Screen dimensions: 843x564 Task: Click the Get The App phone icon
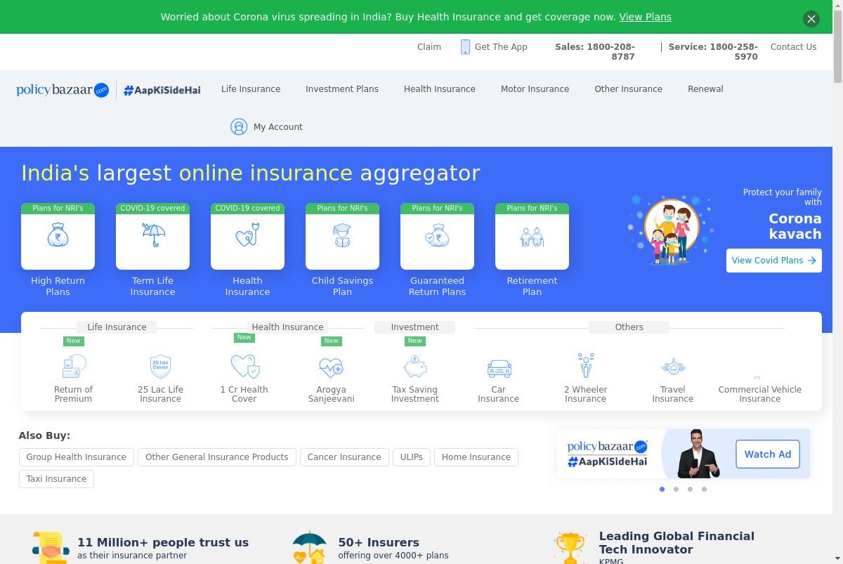tap(465, 47)
